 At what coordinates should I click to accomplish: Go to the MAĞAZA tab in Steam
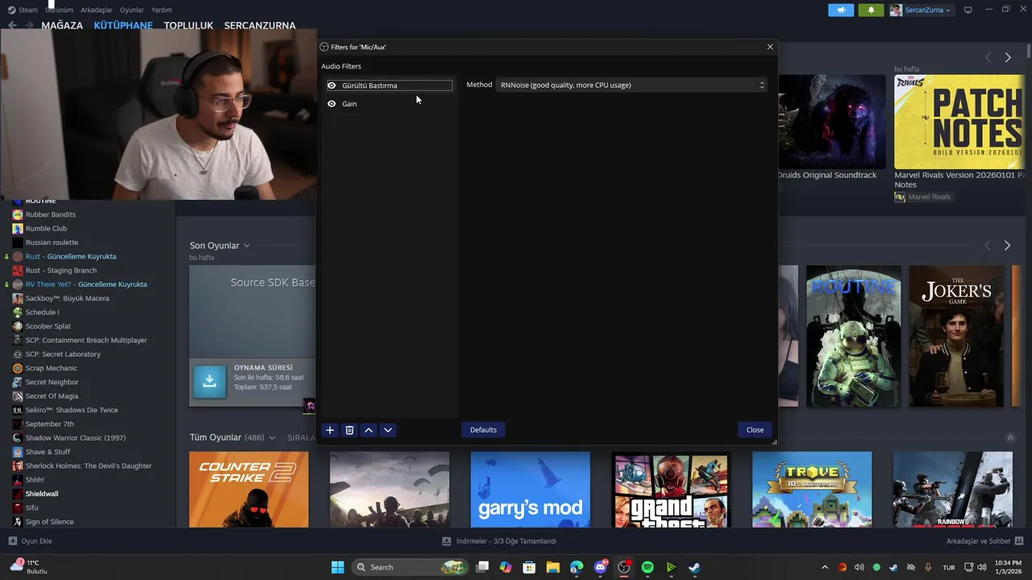(x=62, y=25)
